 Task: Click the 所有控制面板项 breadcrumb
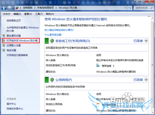pyautogui.click(x=46, y=8)
